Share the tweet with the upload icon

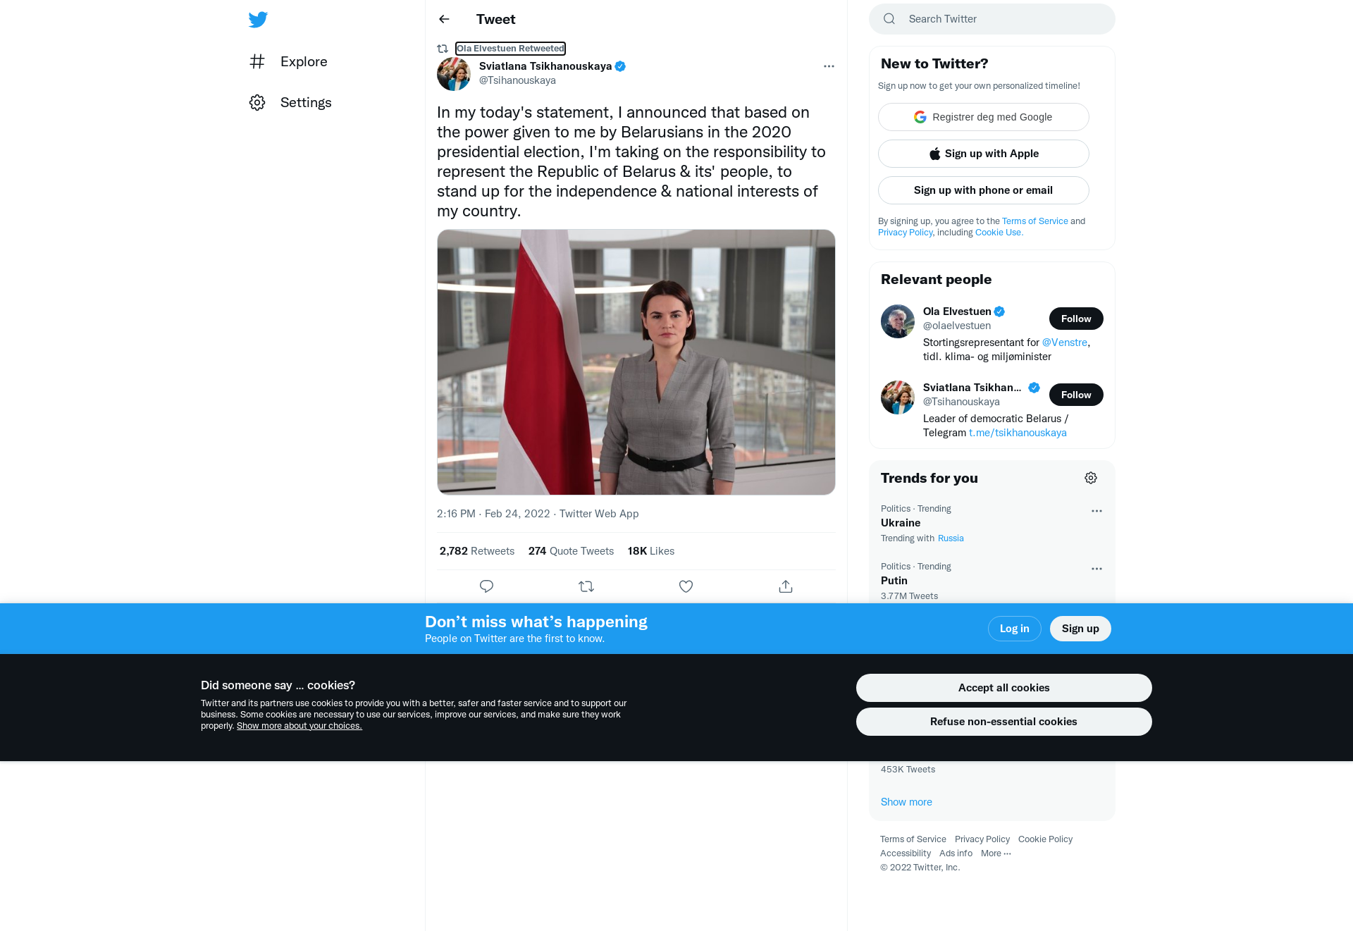point(786,586)
